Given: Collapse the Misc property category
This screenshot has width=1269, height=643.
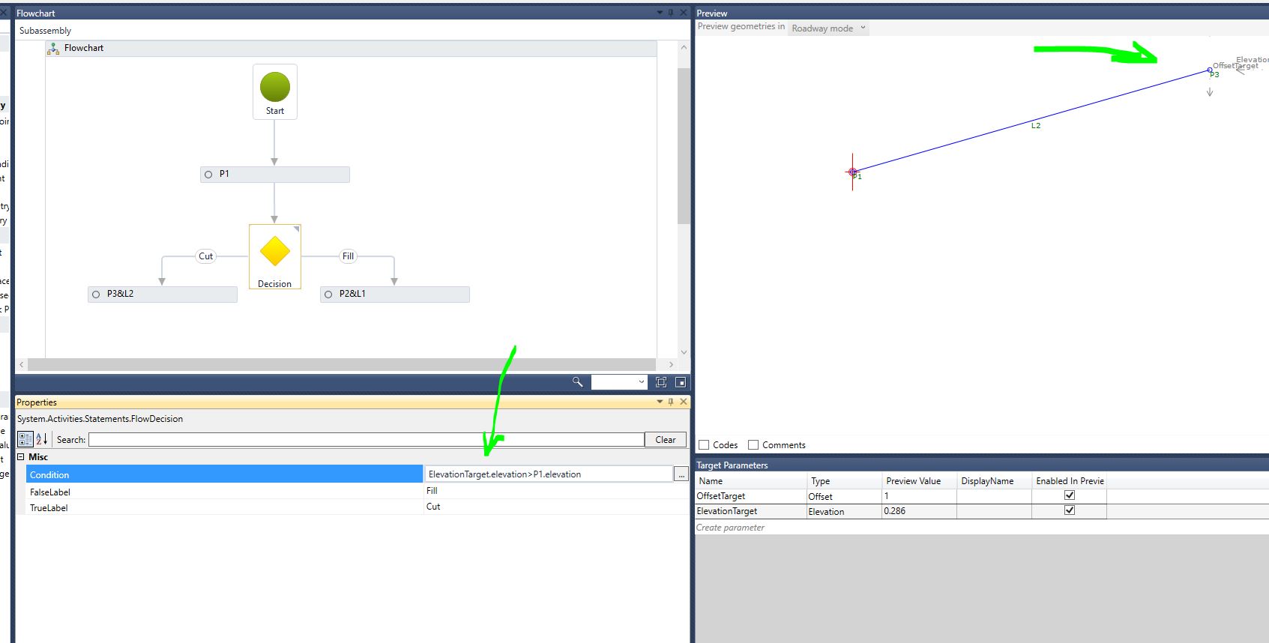Looking at the screenshot, I should (21, 457).
